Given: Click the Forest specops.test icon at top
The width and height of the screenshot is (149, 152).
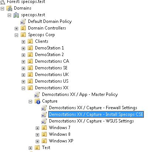Looking at the screenshot, I should [x=3, y=2].
